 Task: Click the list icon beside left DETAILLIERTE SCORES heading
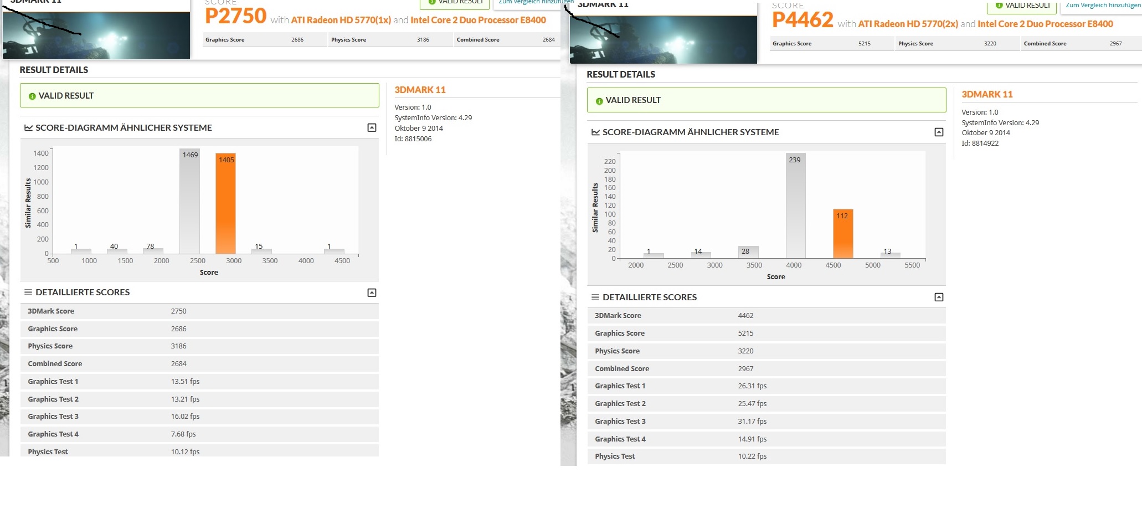28,292
